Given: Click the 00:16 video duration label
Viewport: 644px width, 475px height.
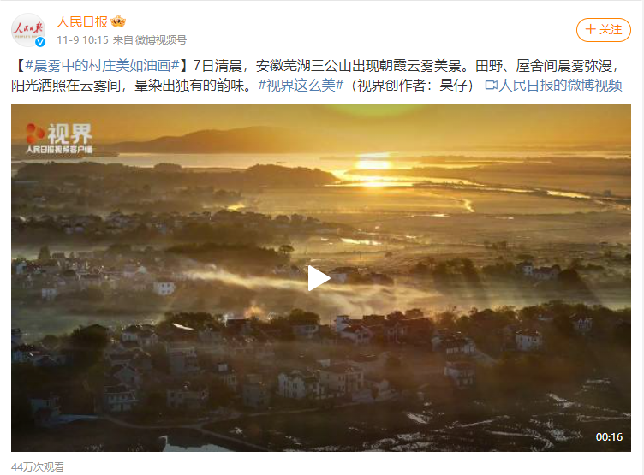Looking at the screenshot, I should point(609,436).
